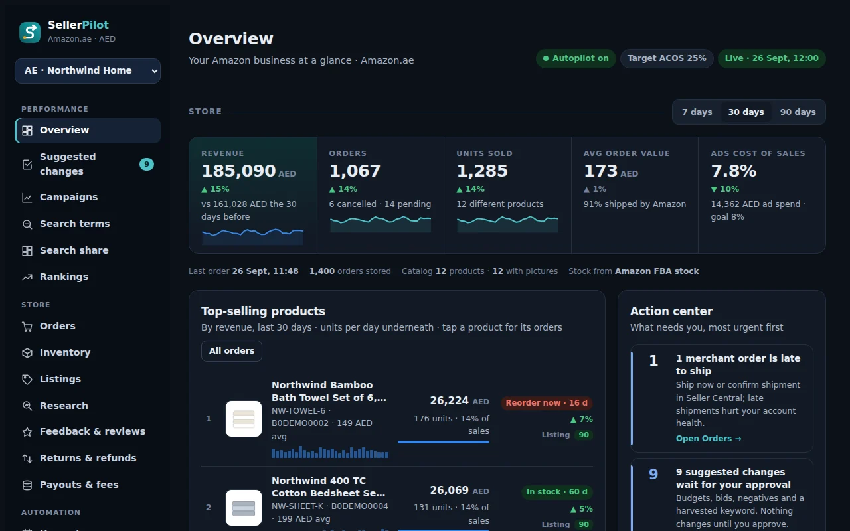Click the 400 TC Cotton Bedsheet thumbnail
The height and width of the screenshot is (531, 850).
[244, 508]
